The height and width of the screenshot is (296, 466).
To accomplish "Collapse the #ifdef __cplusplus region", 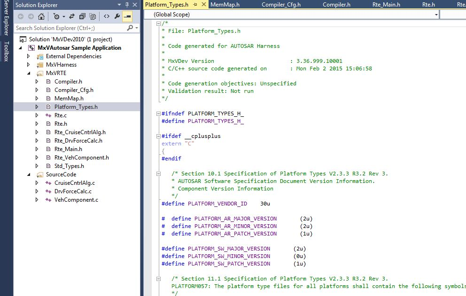I will point(158,137).
